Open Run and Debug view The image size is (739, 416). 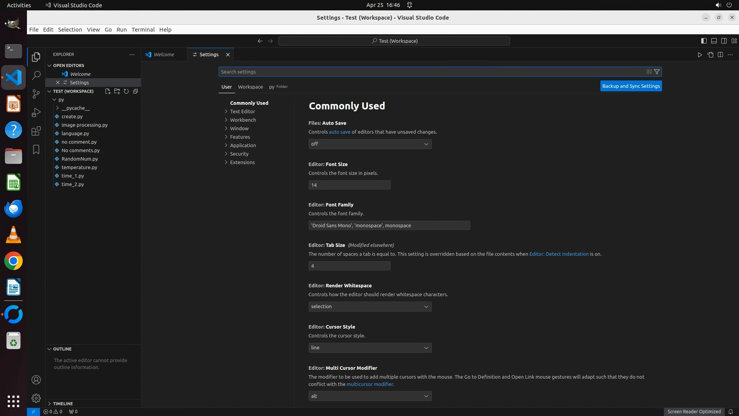click(36, 112)
